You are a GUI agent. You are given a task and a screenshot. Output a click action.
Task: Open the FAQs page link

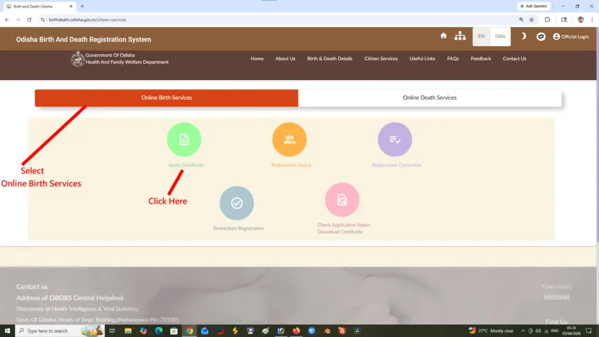click(x=453, y=59)
